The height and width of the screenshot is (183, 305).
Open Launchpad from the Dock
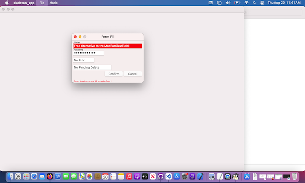(x=26, y=176)
